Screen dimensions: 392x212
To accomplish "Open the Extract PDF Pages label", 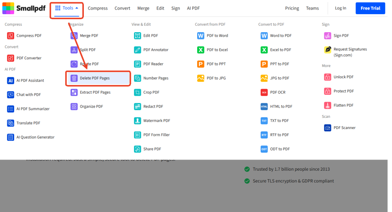I will pyautogui.click(x=95, y=93).
